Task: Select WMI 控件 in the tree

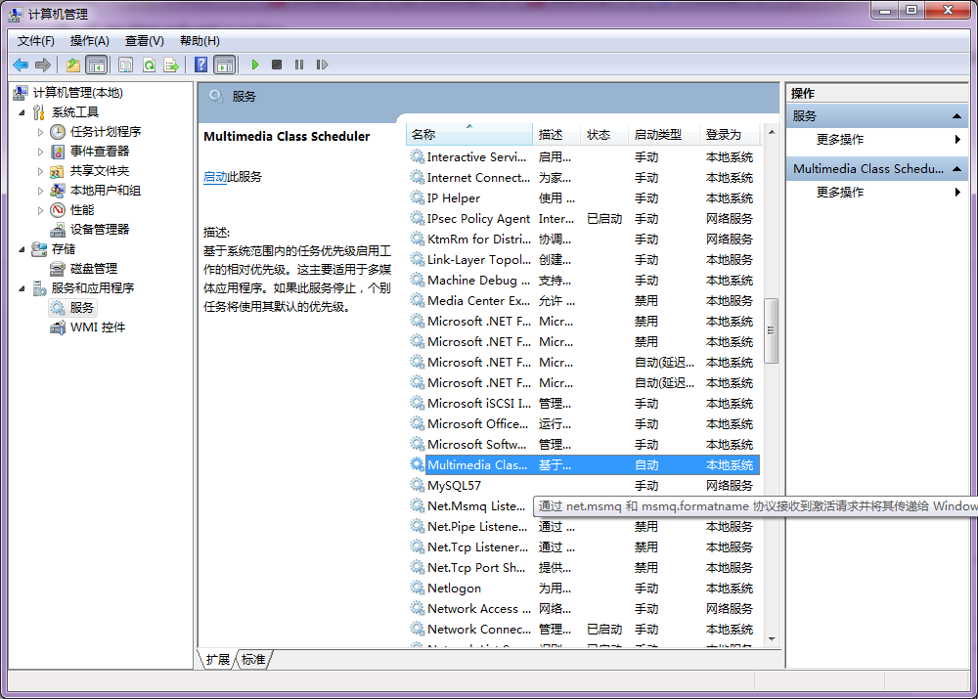Action: (x=98, y=327)
